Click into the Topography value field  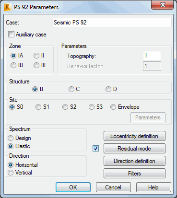coord(152,56)
